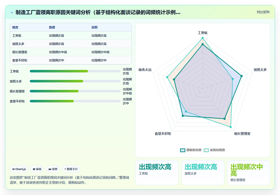Click the lightning icon beside the title
The width and height of the screenshot is (280, 195).
12,12
